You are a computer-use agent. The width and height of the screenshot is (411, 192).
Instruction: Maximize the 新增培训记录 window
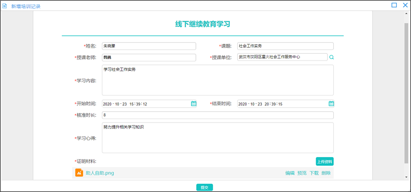[x=394, y=5]
